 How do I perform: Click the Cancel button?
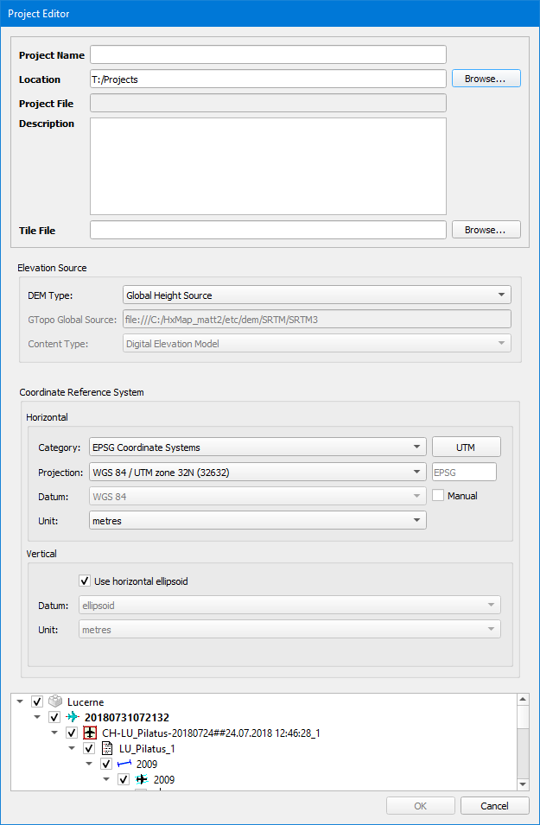(x=494, y=806)
